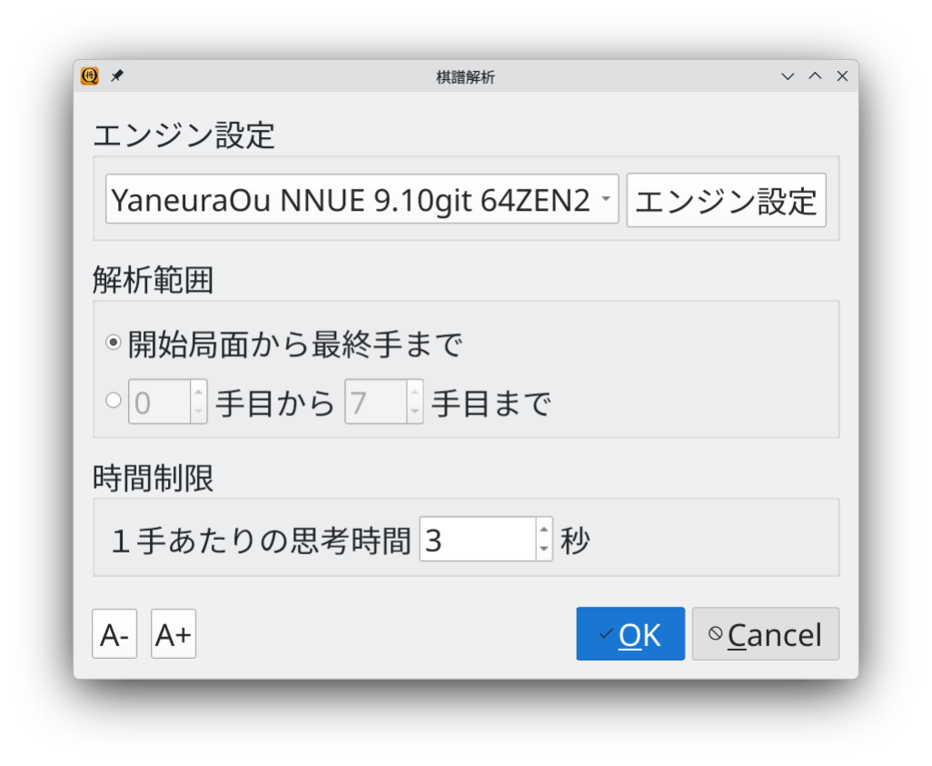Click the thinking time seconds input field
Viewport: 932px width, 766px height.
[x=477, y=540]
